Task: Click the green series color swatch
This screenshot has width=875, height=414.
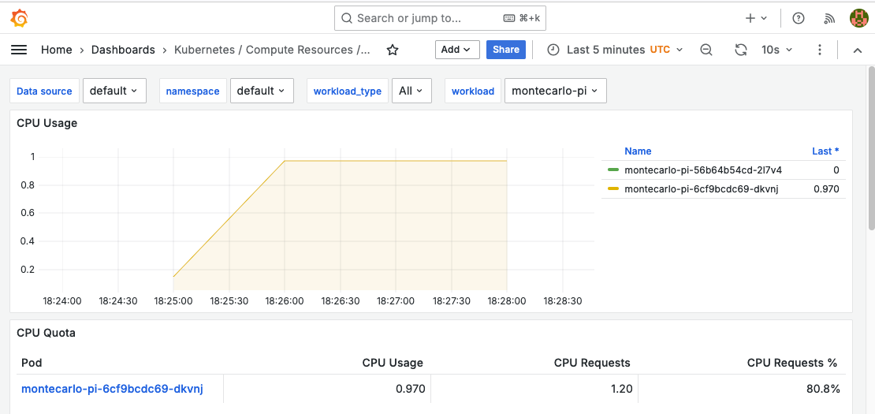Action: [x=613, y=170]
